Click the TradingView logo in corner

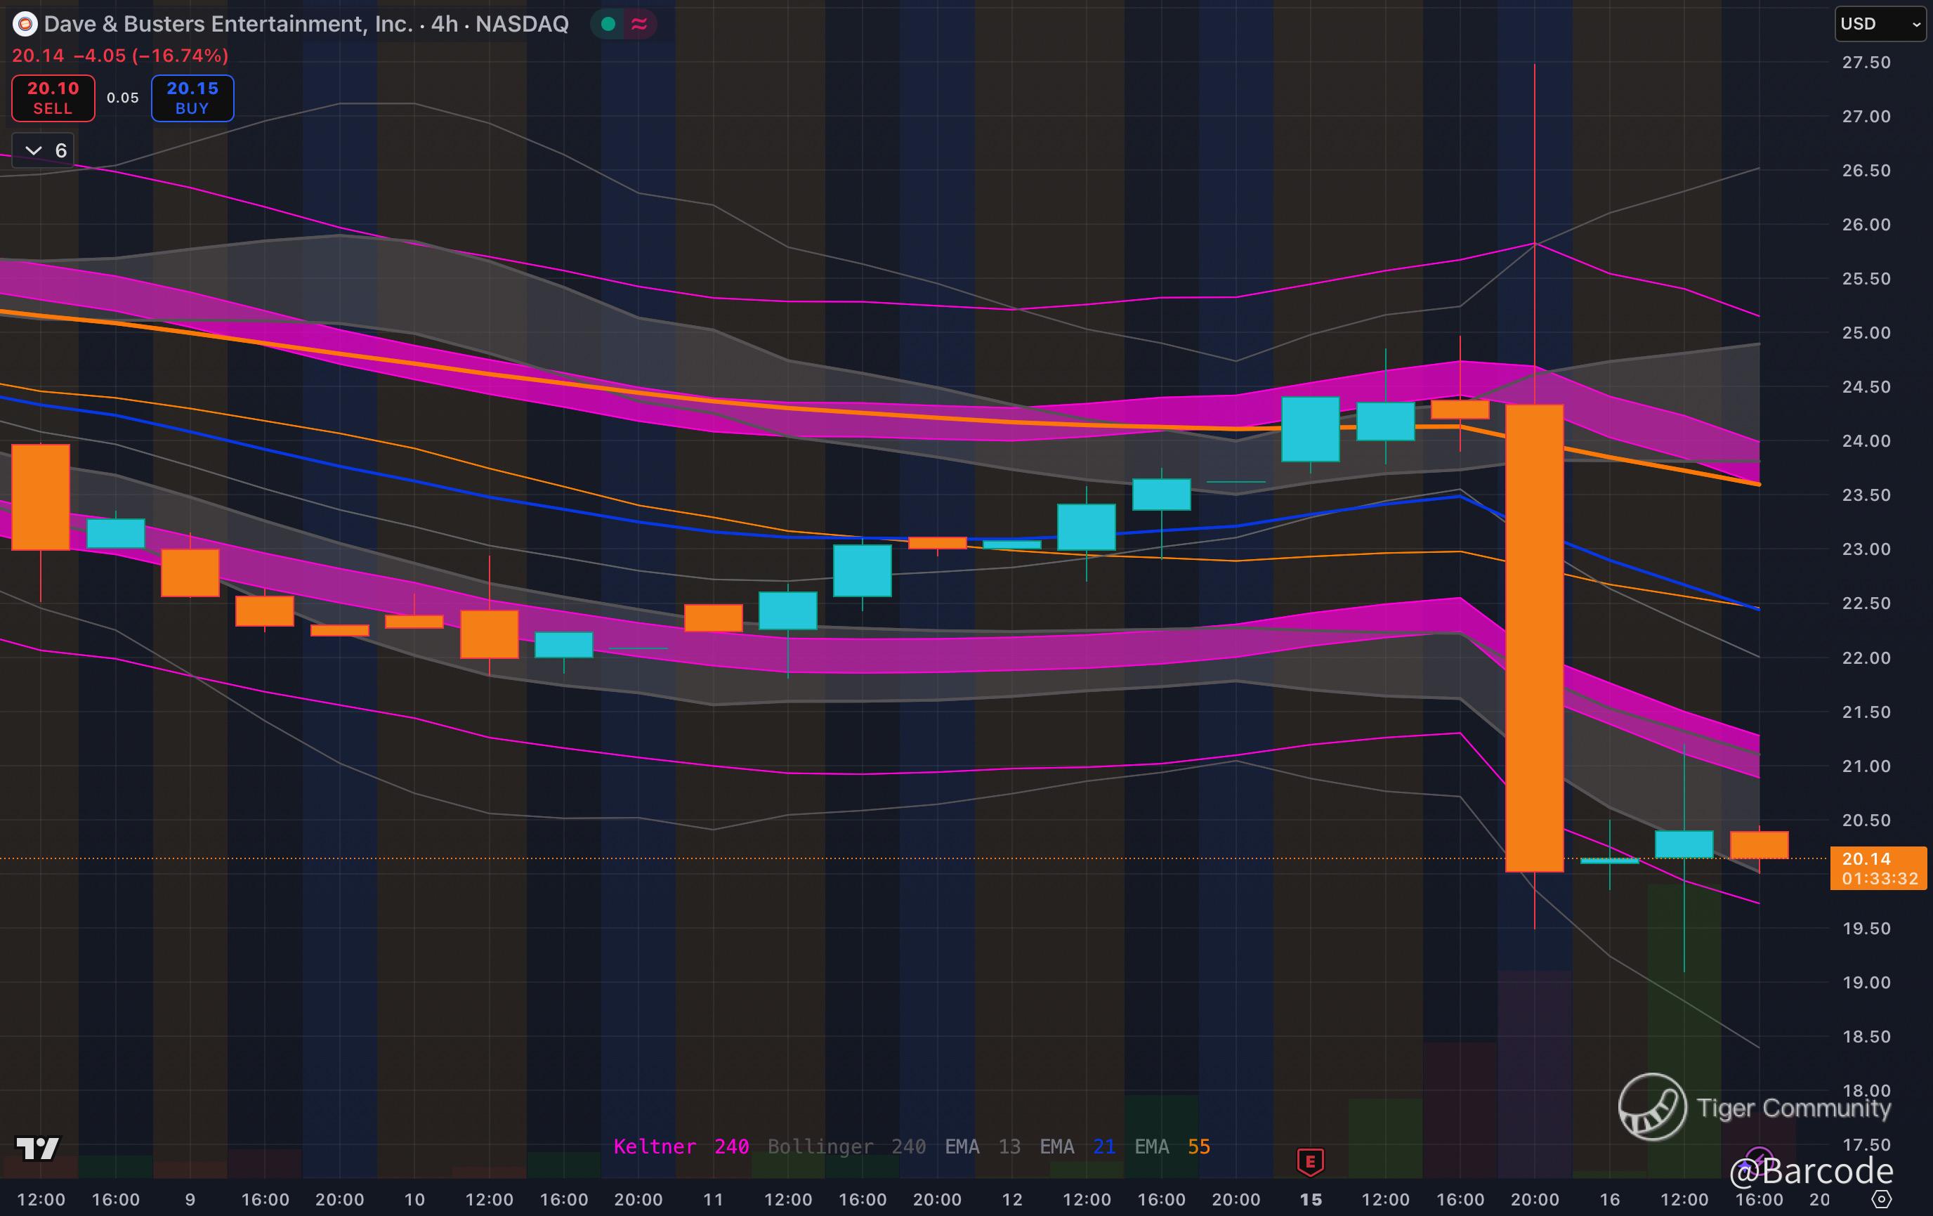[x=37, y=1148]
